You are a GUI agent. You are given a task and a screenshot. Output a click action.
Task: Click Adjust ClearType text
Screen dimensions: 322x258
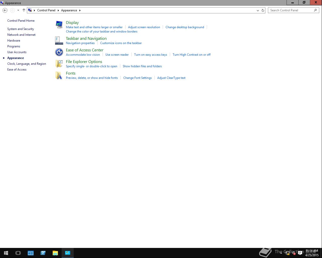[x=171, y=78]
